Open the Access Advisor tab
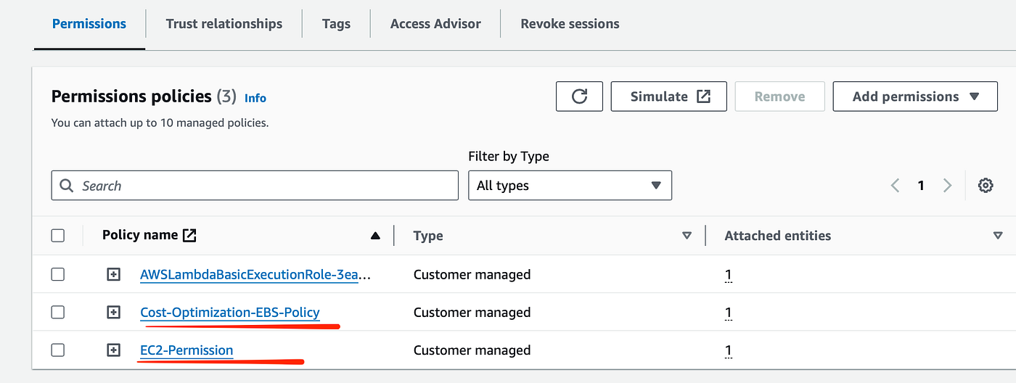This screenshot has width=1016, height=383. coord(435,24)
